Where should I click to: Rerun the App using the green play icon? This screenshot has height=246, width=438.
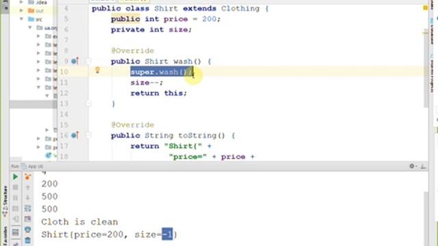coord(15,177)
